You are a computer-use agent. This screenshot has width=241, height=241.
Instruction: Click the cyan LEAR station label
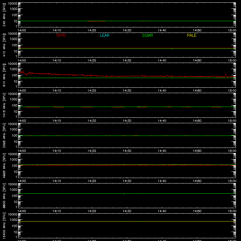point(105,35)
